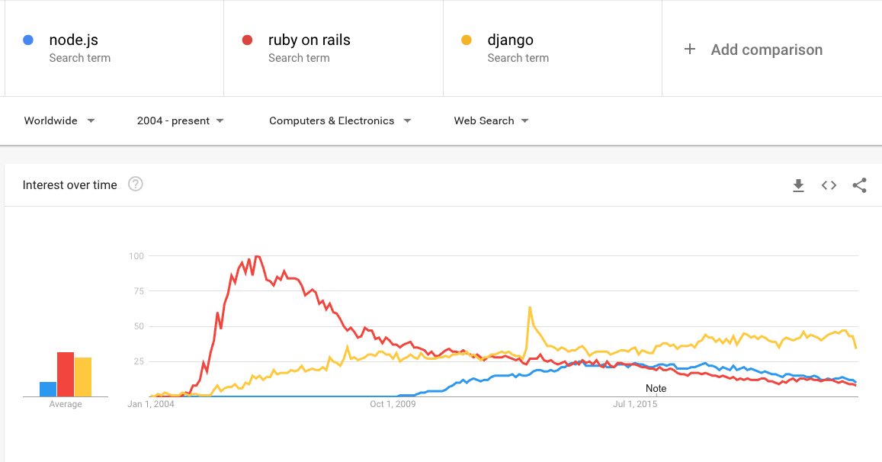Edit the ruby on rails search term
The height and width of the screenshot is (462, 882).
(309, 40)
